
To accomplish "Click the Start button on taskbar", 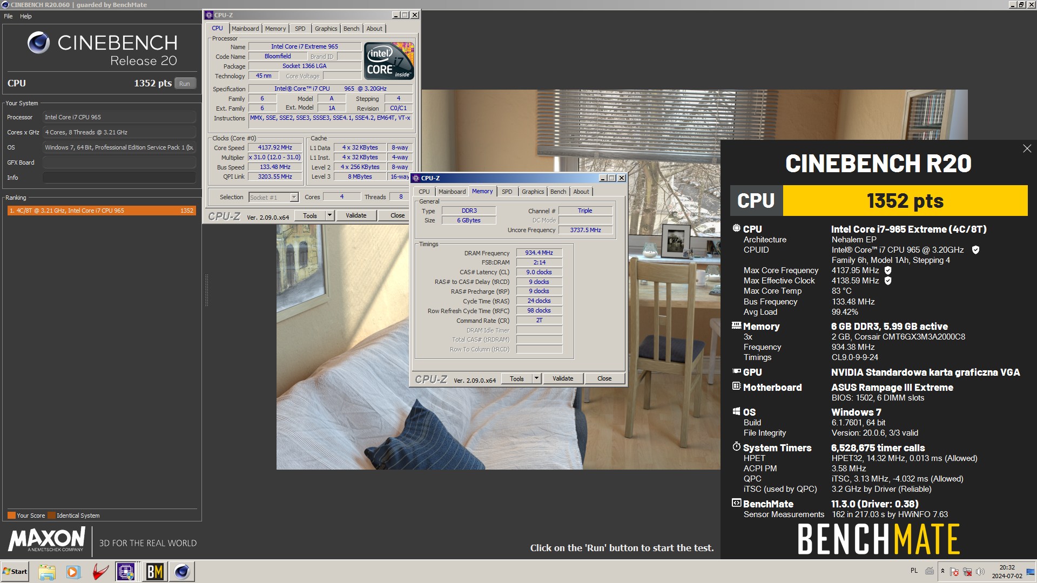I will point(15,572).
